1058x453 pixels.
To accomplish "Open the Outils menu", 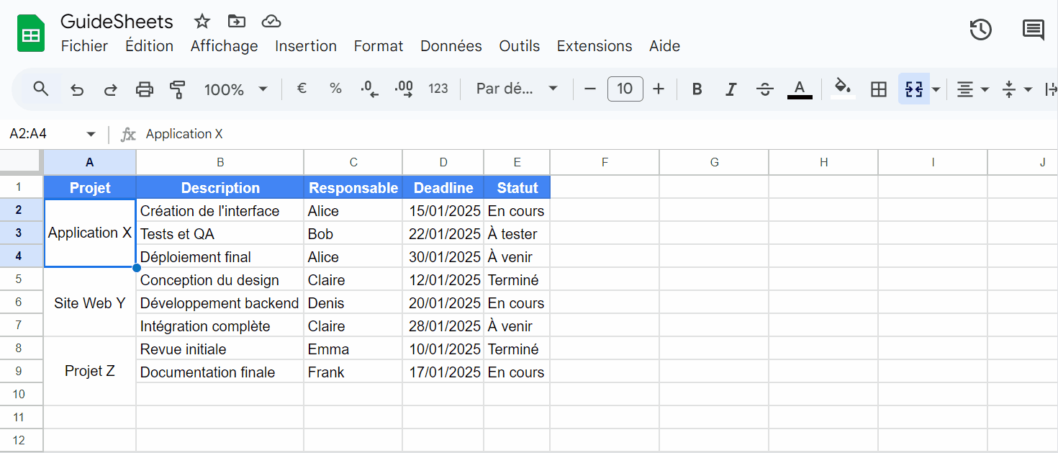I will click(x=520, y=46).
